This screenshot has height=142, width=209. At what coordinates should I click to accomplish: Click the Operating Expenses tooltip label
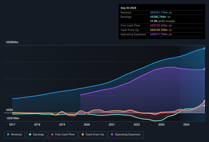pos(133,34)
